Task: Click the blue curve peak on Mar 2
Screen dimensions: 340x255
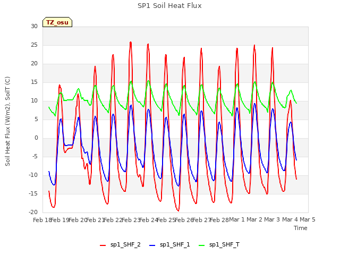Action: [254, 104]
